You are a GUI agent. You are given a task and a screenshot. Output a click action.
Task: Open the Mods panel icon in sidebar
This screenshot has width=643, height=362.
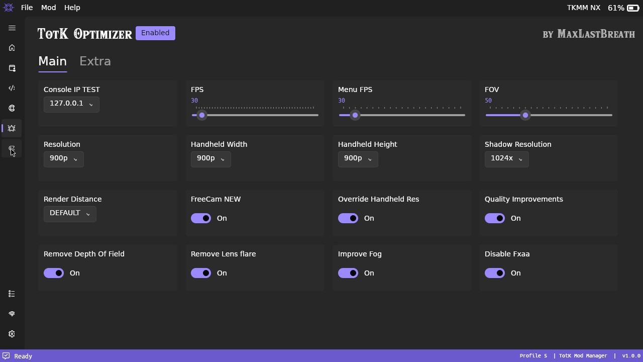[12, 68]
